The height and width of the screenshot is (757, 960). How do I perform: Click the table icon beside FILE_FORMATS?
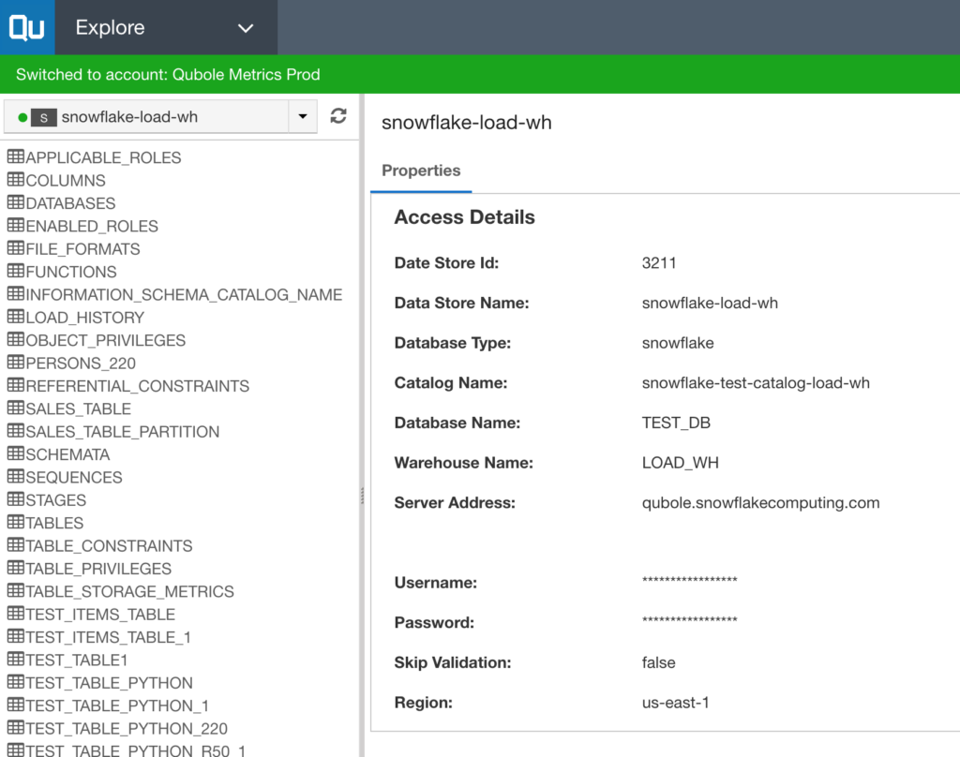tap(15, 248)
